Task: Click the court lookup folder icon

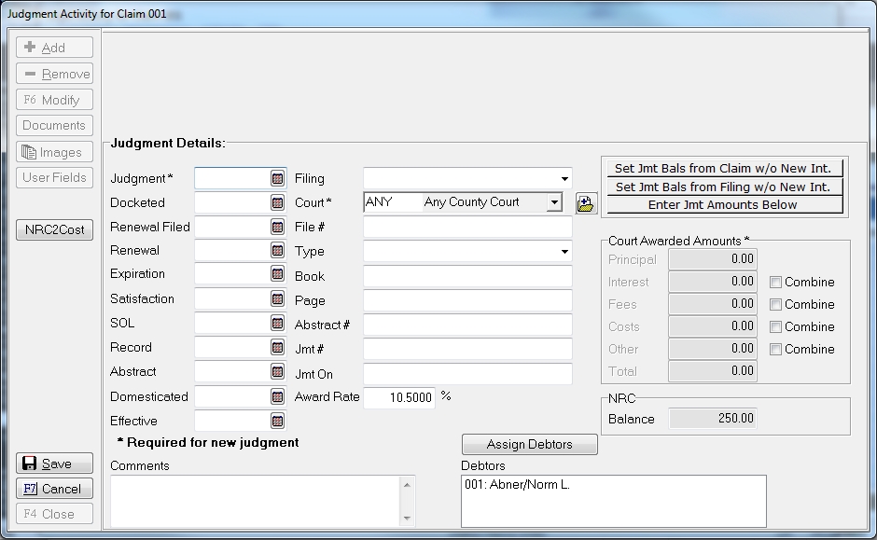Action: pyautogui.click(x=586, y=203)
